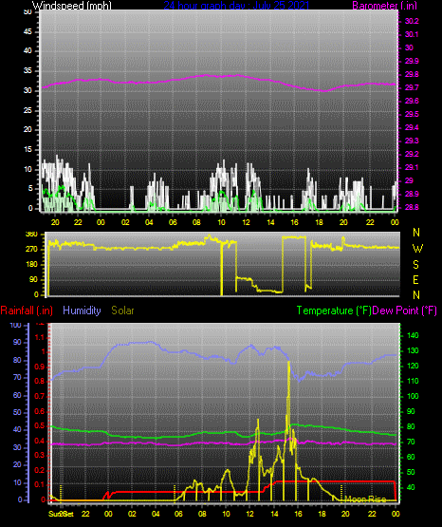
Task: Click the '29.6' barometer axis value
Action: 412,101
